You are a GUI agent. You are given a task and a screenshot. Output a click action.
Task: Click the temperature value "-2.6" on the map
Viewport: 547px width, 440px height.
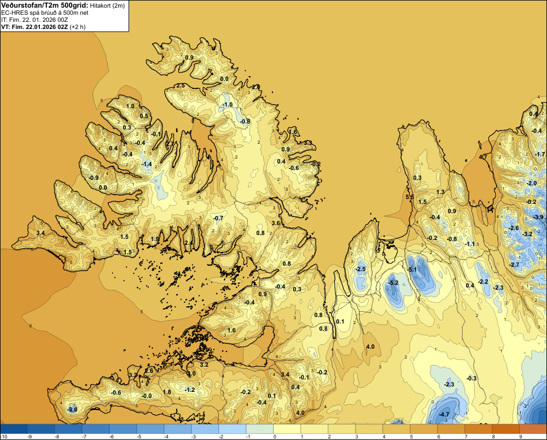[x=514, y=228]
